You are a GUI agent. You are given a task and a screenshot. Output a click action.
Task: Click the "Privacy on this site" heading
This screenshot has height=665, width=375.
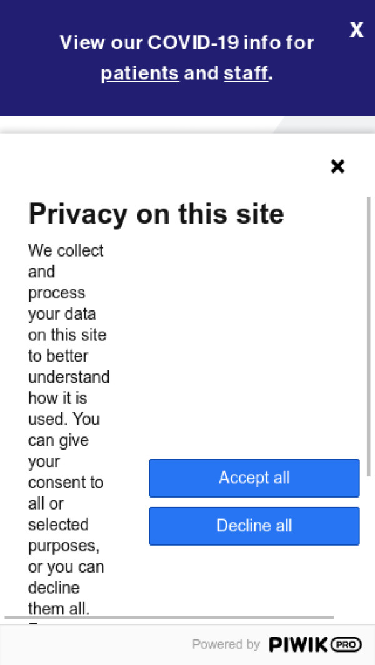156,214
